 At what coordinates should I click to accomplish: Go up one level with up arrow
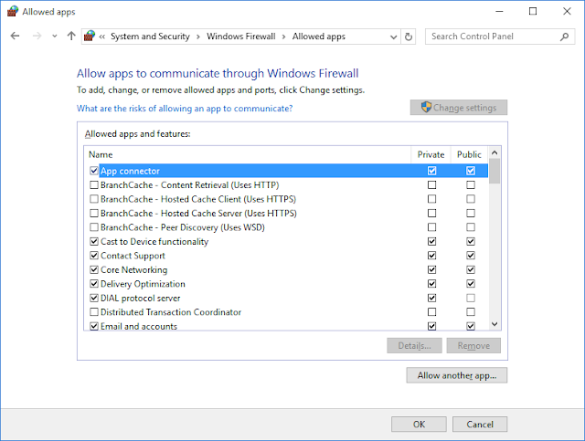click(71, 37)
